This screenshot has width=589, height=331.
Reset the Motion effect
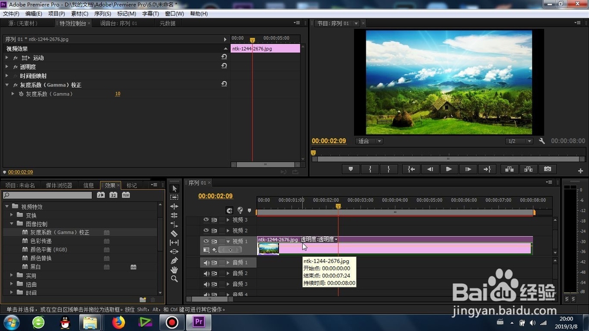[224, 57]
